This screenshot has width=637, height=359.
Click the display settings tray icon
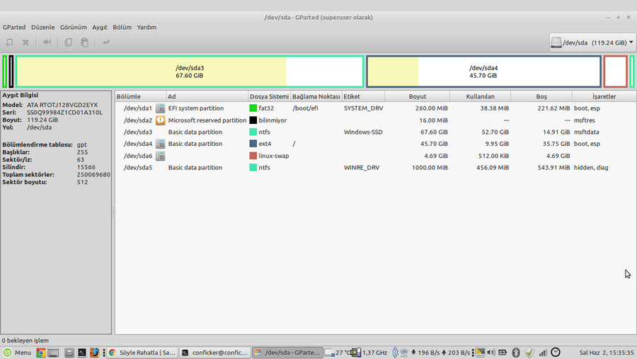tap(480, 353)
